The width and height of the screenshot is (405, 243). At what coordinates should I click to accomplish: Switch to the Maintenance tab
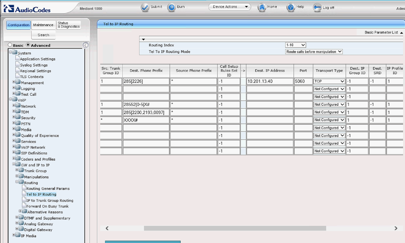point(43,25)
